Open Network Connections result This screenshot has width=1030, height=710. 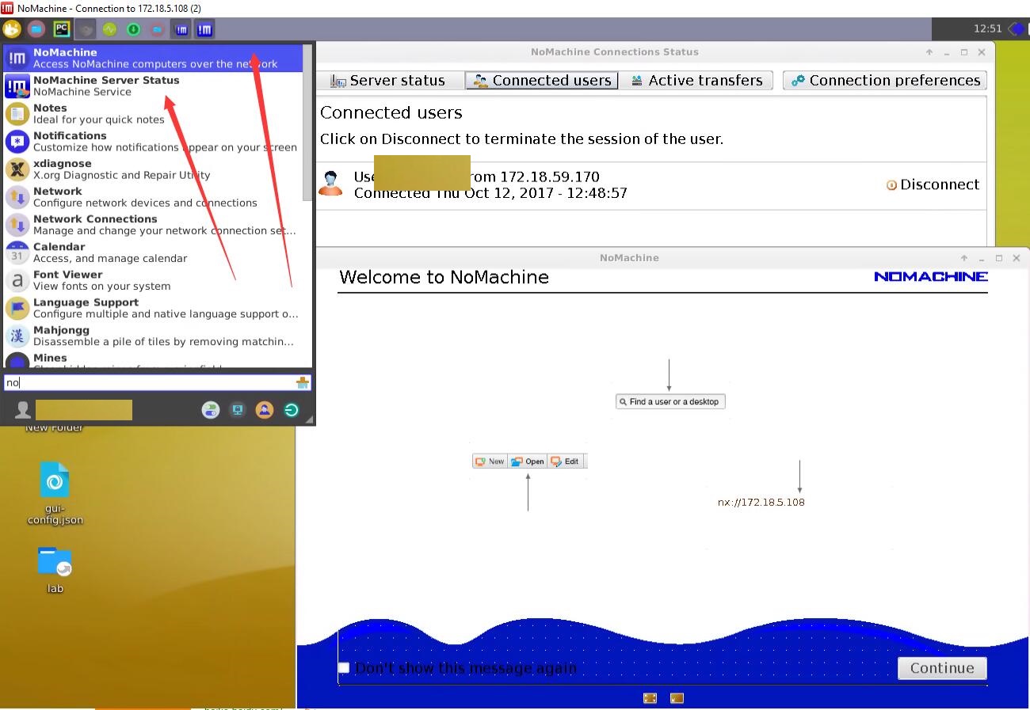click(153, 225)
